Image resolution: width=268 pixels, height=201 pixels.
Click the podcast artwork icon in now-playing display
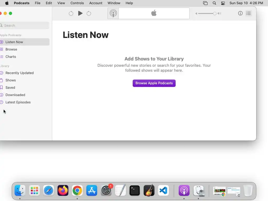(x=113, y=13)
